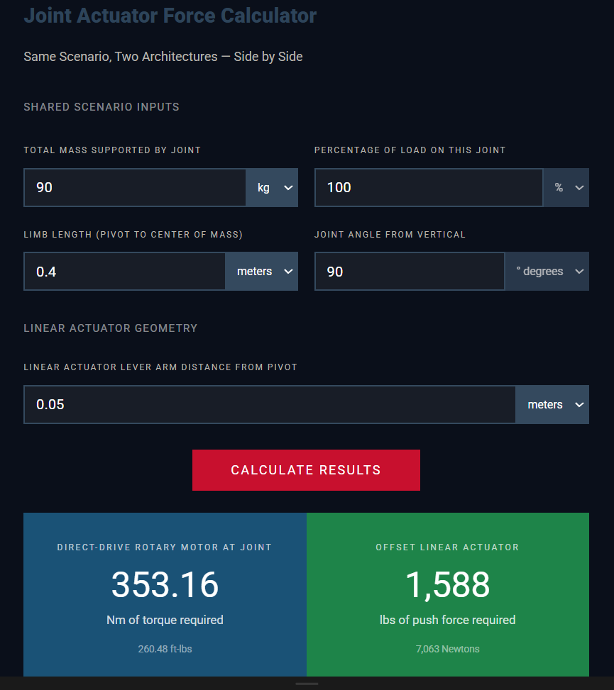Viewport: 614px width, 690px height.
Task: Click the lbs of push force required text
Action: (447, 620)
